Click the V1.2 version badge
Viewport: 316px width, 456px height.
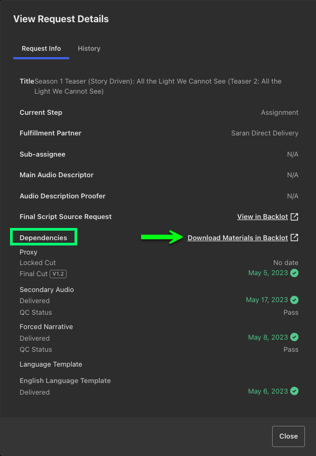pos(58,274)
